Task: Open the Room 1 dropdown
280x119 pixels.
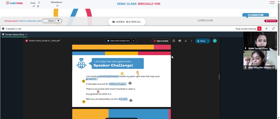Action: click(x=52, y=21)
